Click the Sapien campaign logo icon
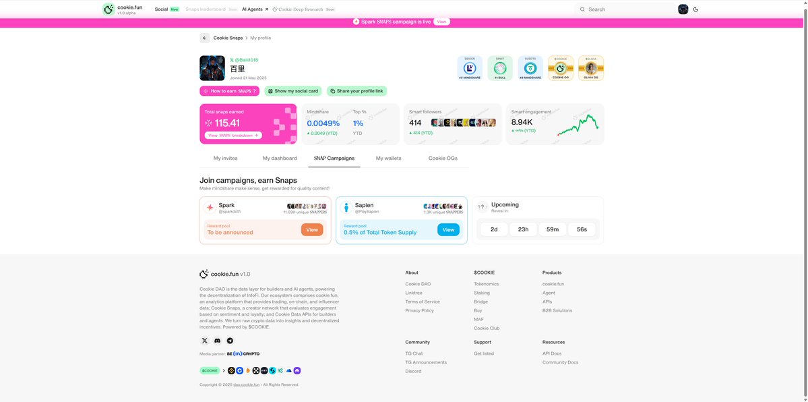This screenshot has width=808, height=402. tap(346, 208)
